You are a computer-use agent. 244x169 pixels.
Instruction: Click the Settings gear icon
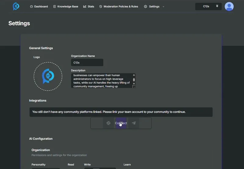[x=145, y=6]
